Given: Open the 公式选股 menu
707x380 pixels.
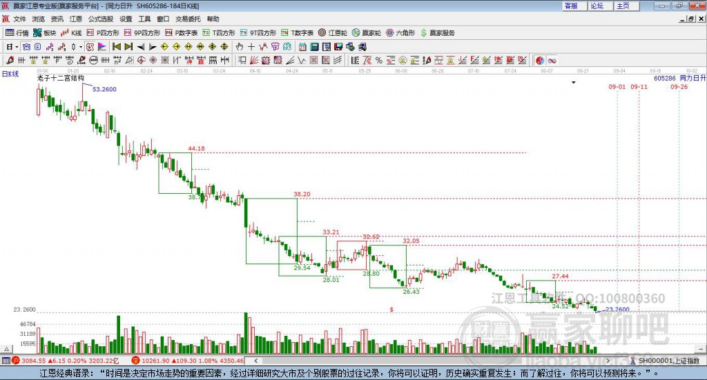Looking at the screenshot, I should tap(101, 19).
